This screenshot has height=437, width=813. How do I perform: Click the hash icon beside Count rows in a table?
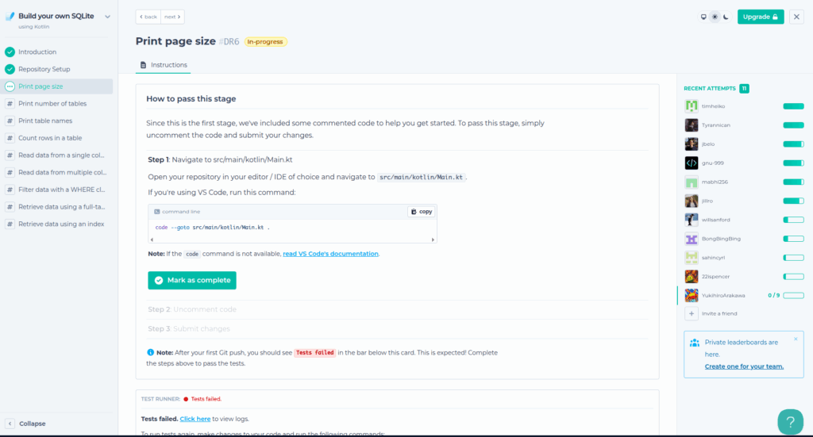(10, 138)
